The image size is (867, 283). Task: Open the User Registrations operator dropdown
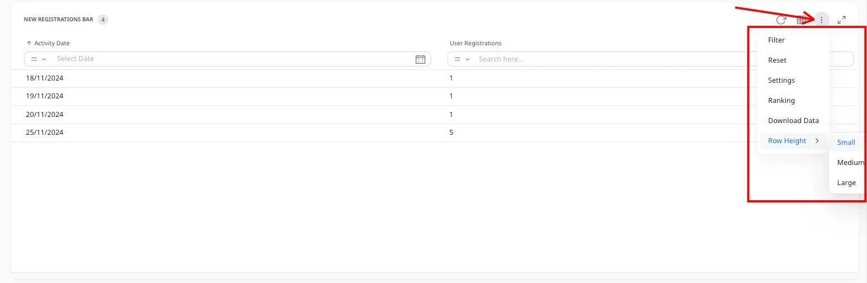(462, 59)
